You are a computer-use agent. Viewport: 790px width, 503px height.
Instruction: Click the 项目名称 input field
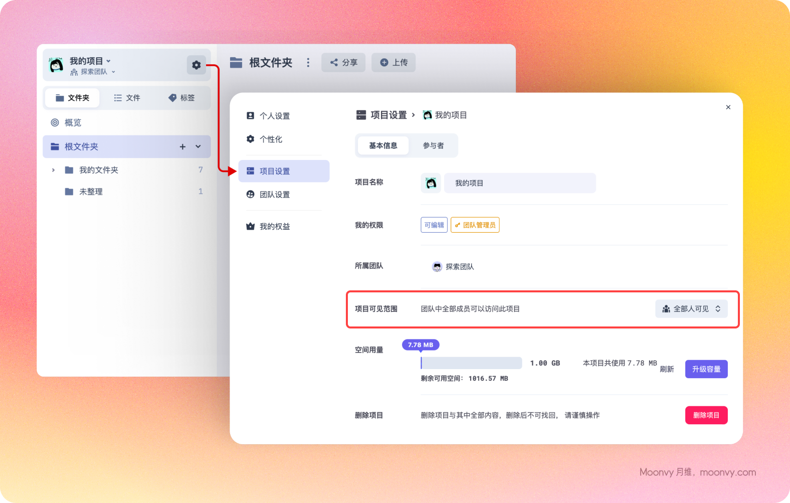coord(519,183)
